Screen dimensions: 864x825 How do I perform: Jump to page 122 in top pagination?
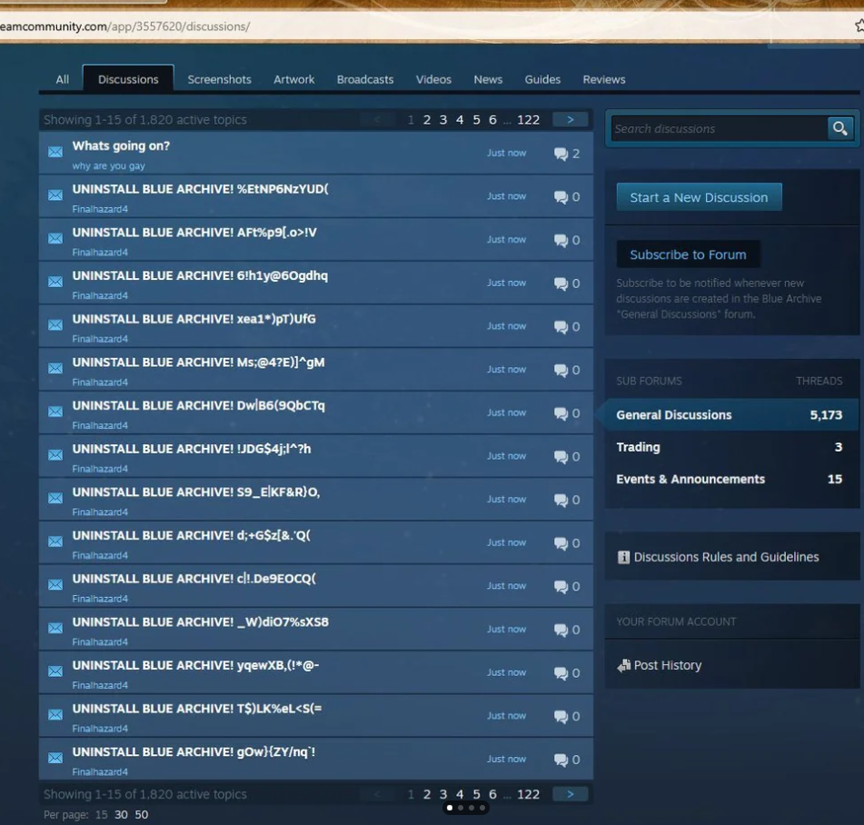(x=528, y=120)
